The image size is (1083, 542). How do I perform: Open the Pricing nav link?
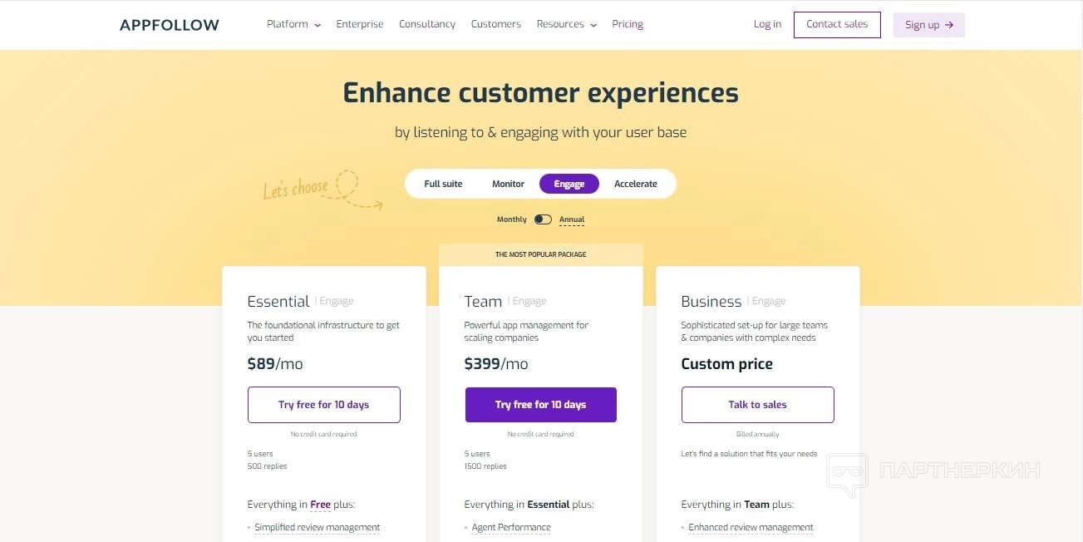tap(628, 24)
